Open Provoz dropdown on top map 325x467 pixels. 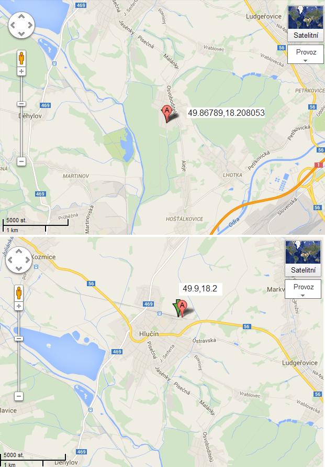306,54
